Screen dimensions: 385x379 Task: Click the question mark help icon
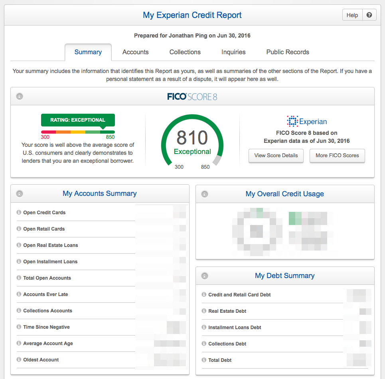(x=369, y=15)
